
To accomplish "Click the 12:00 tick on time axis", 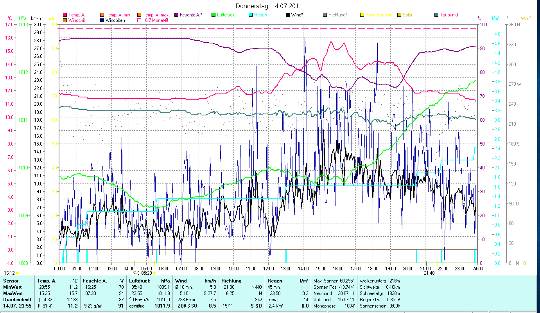I will (269, 268).
